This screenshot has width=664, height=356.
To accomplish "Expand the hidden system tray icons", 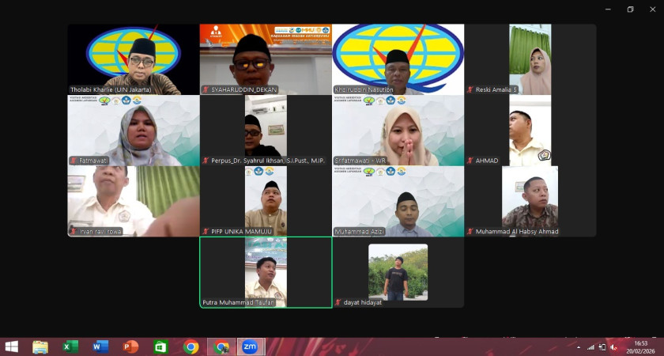I will (x=578, y=347).
